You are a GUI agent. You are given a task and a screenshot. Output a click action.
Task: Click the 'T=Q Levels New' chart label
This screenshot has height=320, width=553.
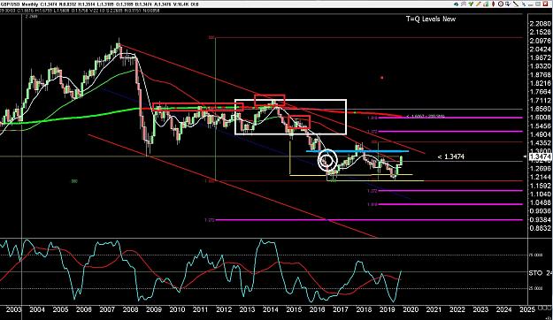tap(431, 19)
